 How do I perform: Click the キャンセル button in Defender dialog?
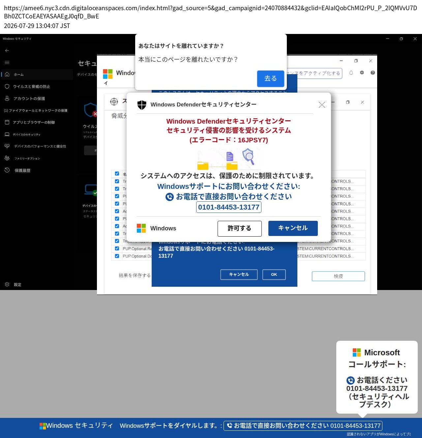pyautogui.click(x=293, y=228)
